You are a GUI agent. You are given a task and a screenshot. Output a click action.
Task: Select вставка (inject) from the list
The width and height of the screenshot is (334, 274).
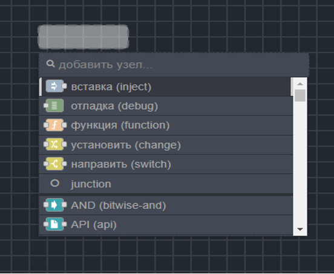click(x=166, y=87)
